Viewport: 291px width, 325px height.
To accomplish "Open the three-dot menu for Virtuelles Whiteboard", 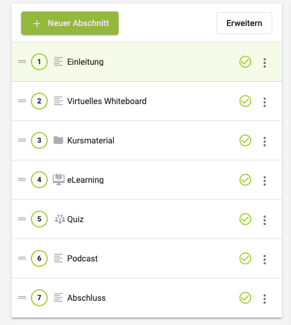I will click(264, 102).
